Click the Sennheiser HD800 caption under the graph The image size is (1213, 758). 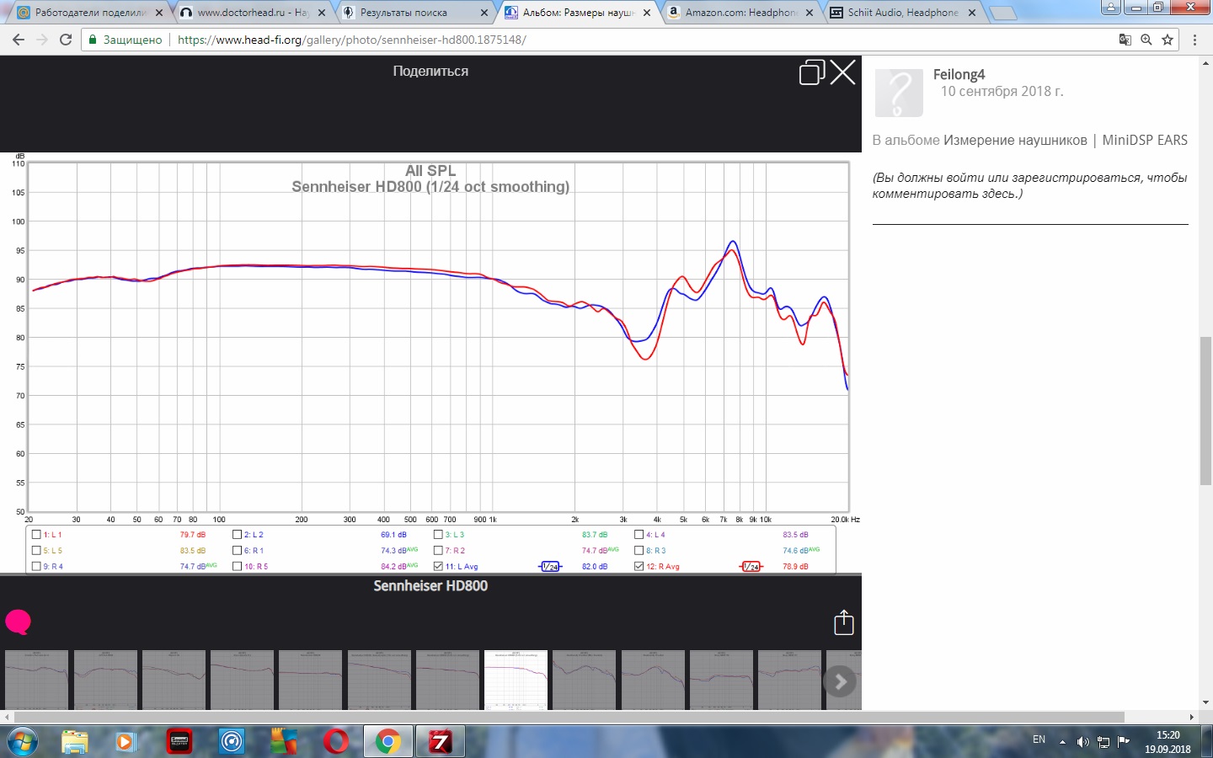coord(430,585)
